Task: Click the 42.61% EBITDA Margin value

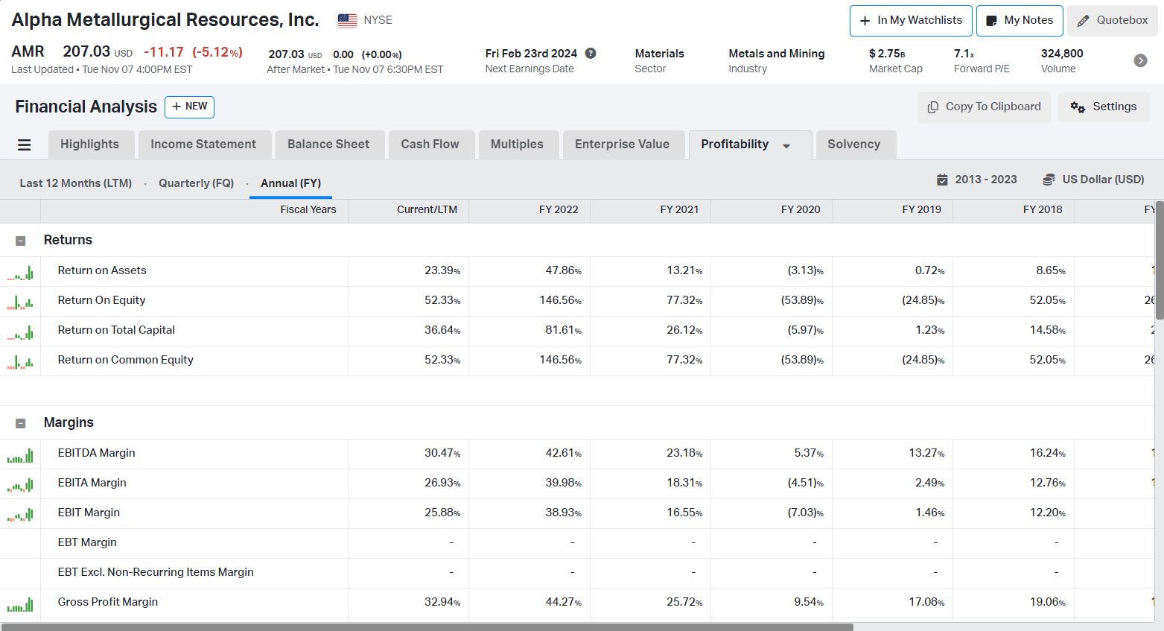Action: pos(563,453)
